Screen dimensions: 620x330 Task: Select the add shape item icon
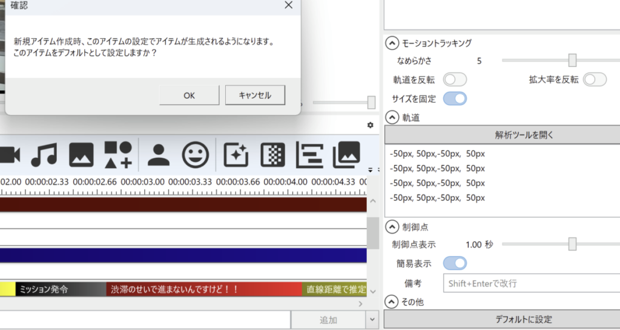(118, 155)
